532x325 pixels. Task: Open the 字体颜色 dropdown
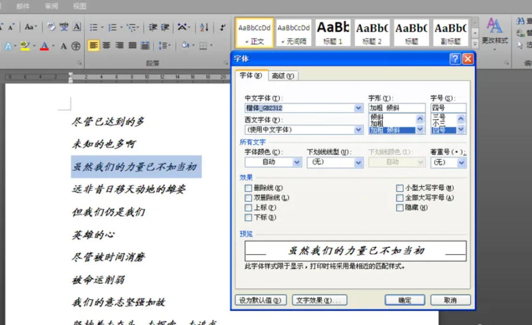click(297, 162)
